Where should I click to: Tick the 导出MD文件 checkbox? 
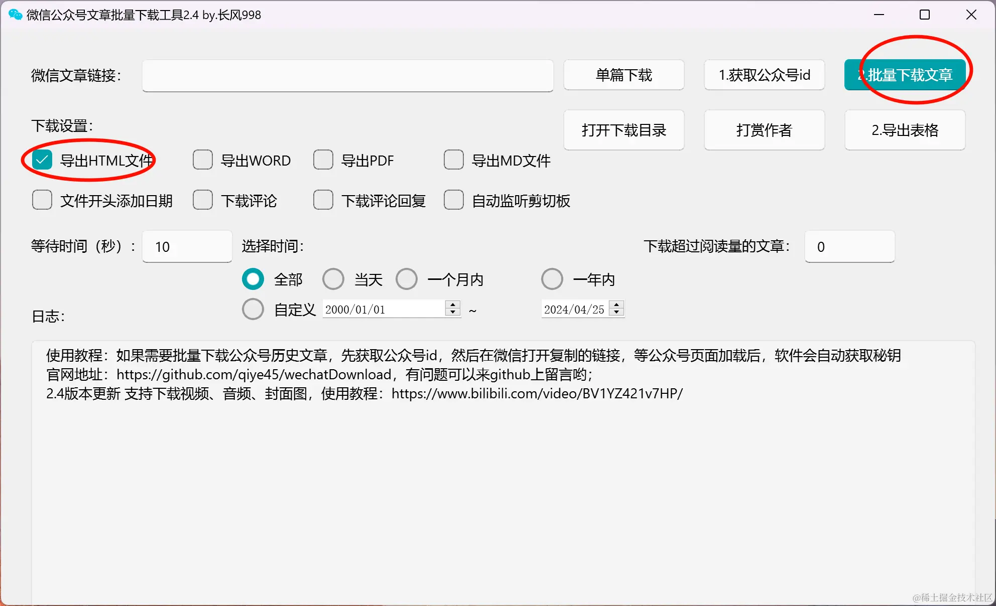click(454, 161)
